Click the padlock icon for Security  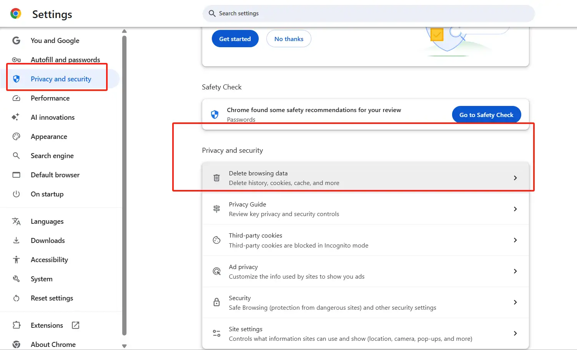click(x=217, y=302)
